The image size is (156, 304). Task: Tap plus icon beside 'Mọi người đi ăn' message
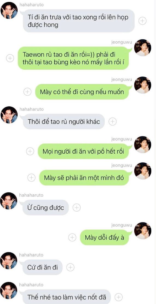coord(30,151)
